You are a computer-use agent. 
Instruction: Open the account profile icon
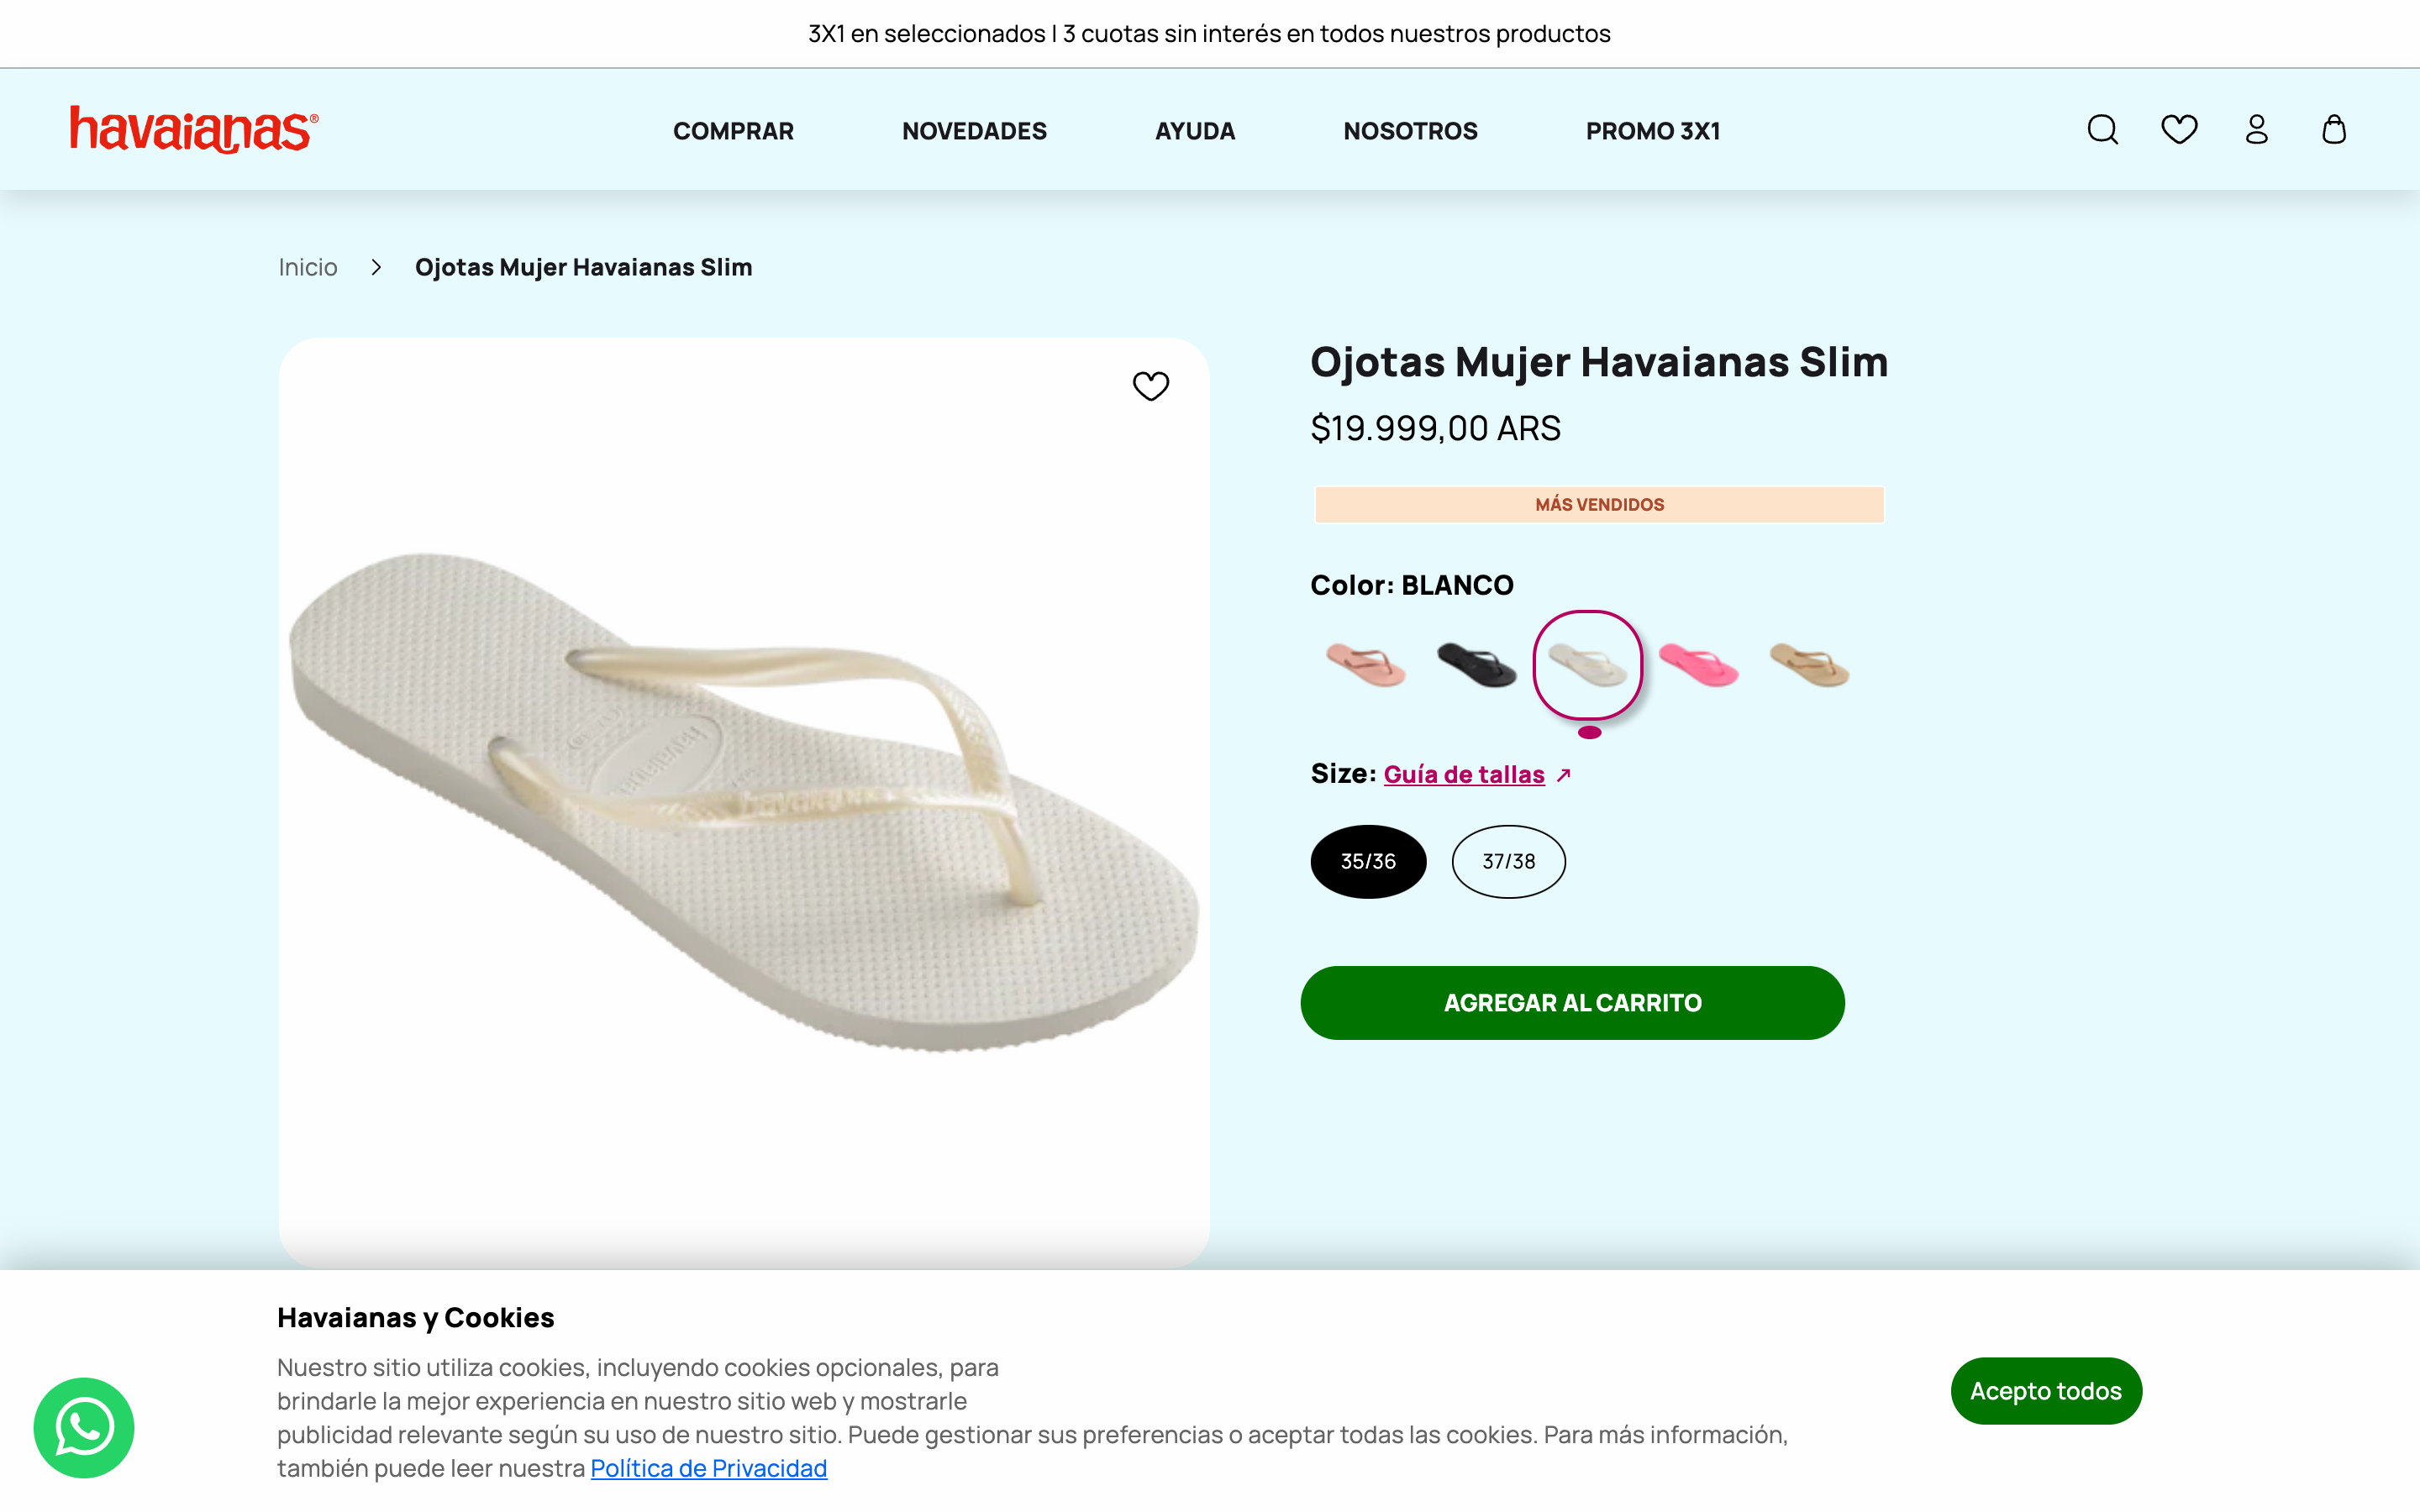(2256, 130)
